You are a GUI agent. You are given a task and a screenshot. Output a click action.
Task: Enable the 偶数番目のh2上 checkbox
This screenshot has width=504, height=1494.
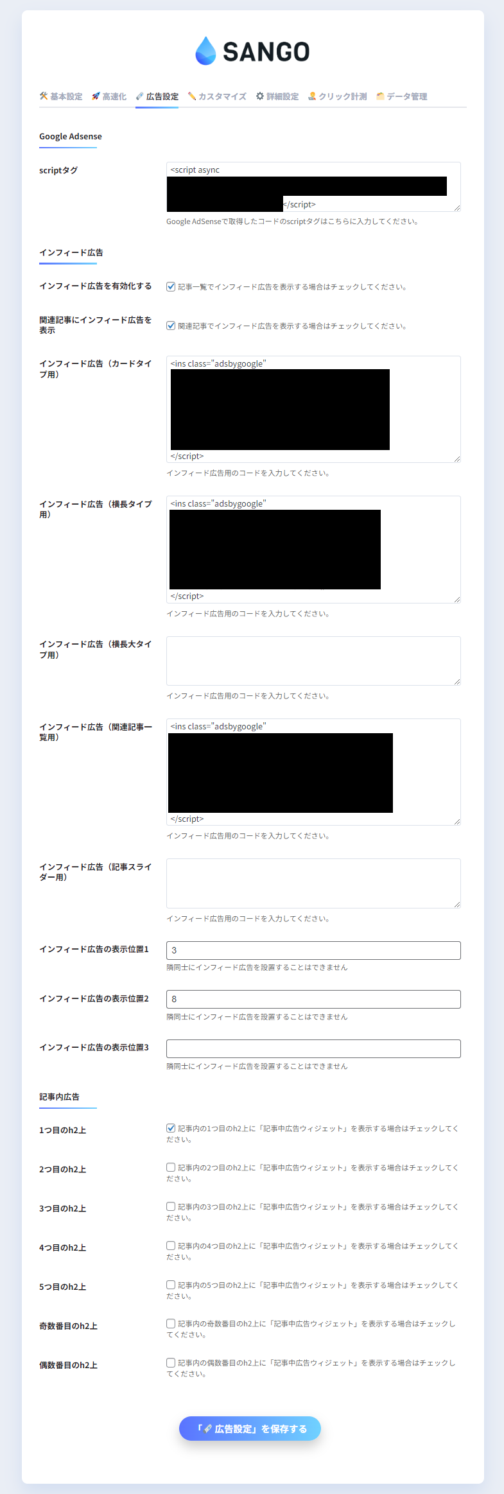(171, 1362)
